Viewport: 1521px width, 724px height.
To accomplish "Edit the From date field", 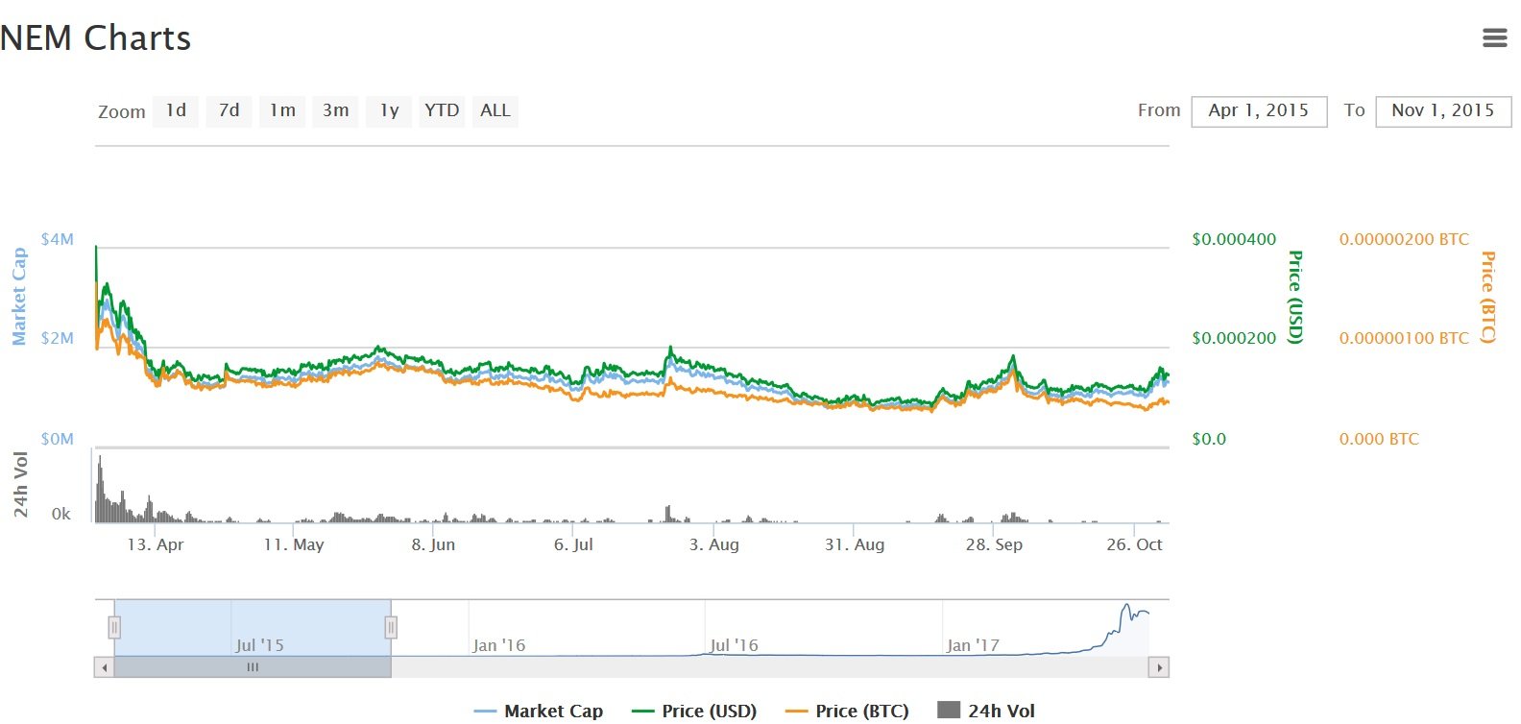I will [x=1259, y=111].
